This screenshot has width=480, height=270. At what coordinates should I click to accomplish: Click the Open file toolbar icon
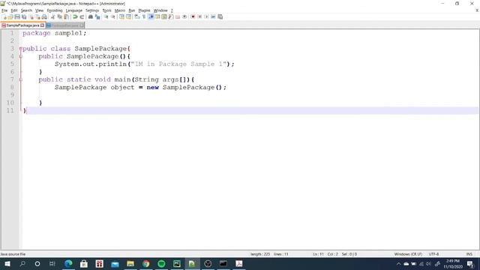pos(10,16)
